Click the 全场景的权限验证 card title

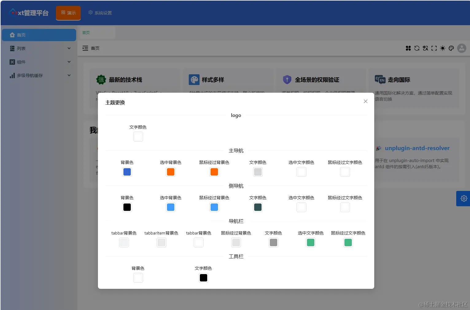(x=317, y=80)
